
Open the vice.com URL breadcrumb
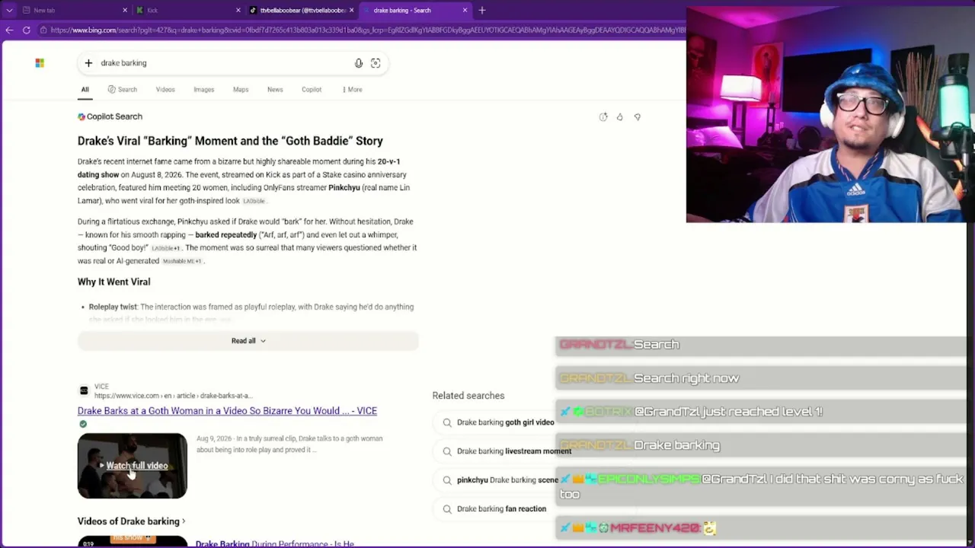pos(172,396)
